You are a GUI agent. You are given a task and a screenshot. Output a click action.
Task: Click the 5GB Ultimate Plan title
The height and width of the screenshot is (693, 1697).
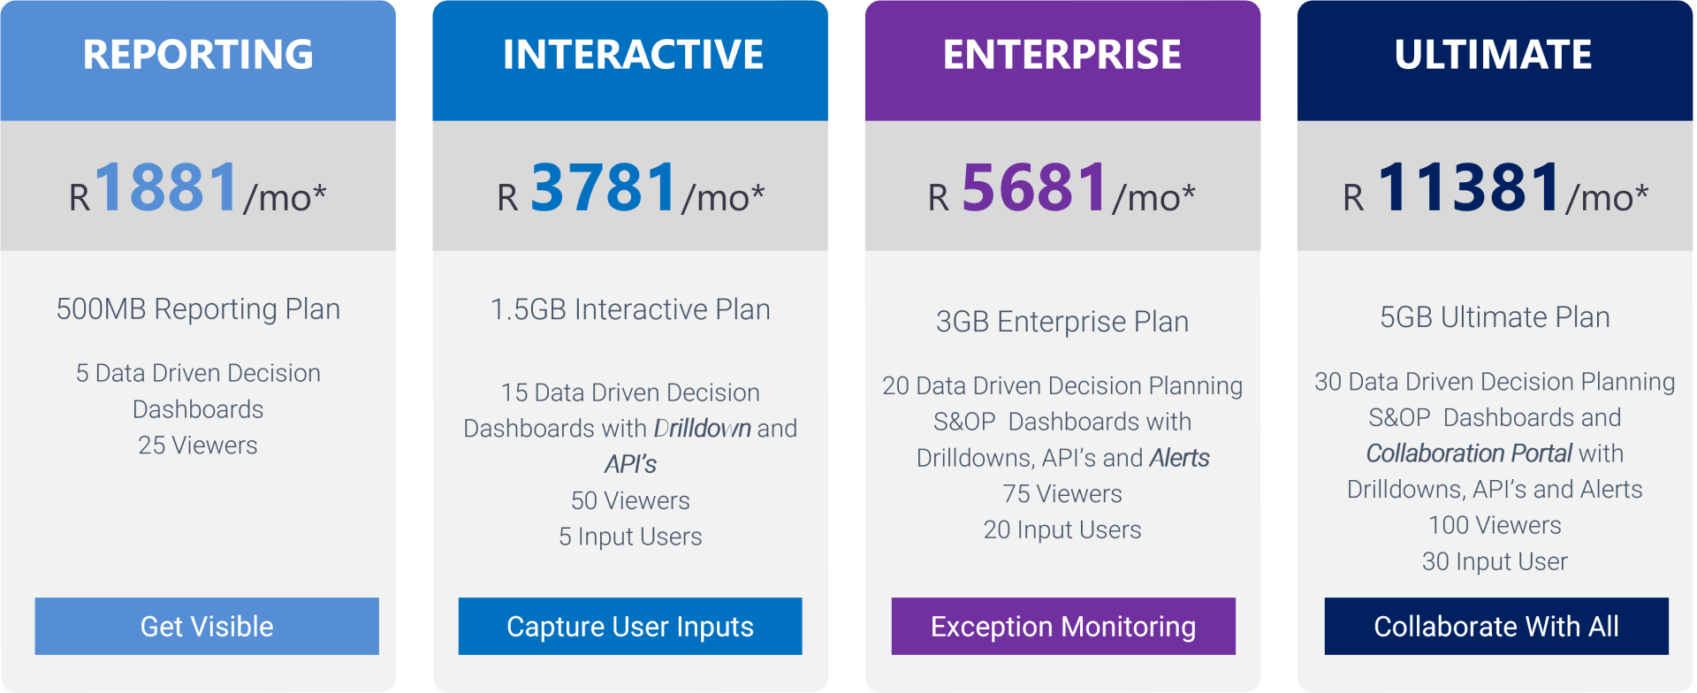click(1495, 317)
